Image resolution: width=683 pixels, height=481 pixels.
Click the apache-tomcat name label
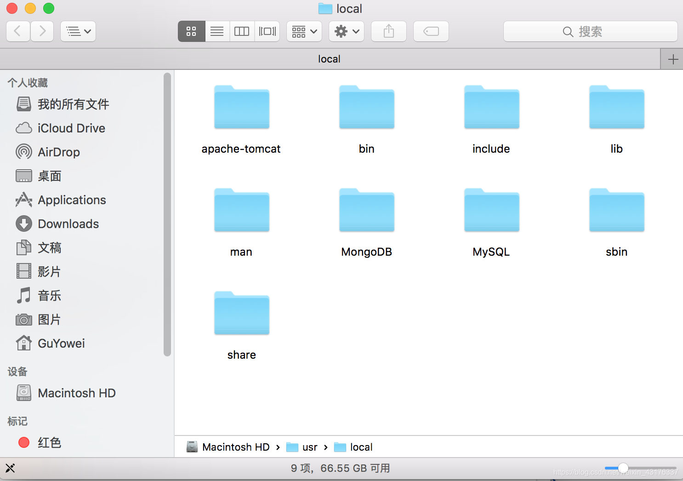pos(241,149)
